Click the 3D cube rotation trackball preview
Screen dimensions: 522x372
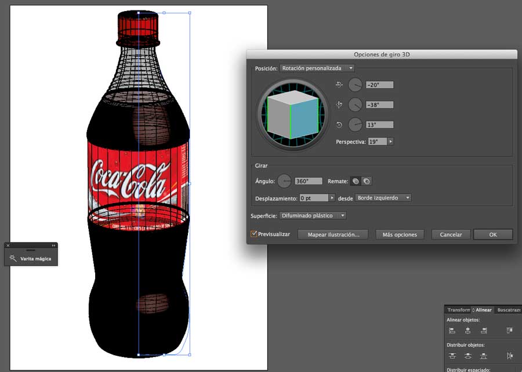292,114
